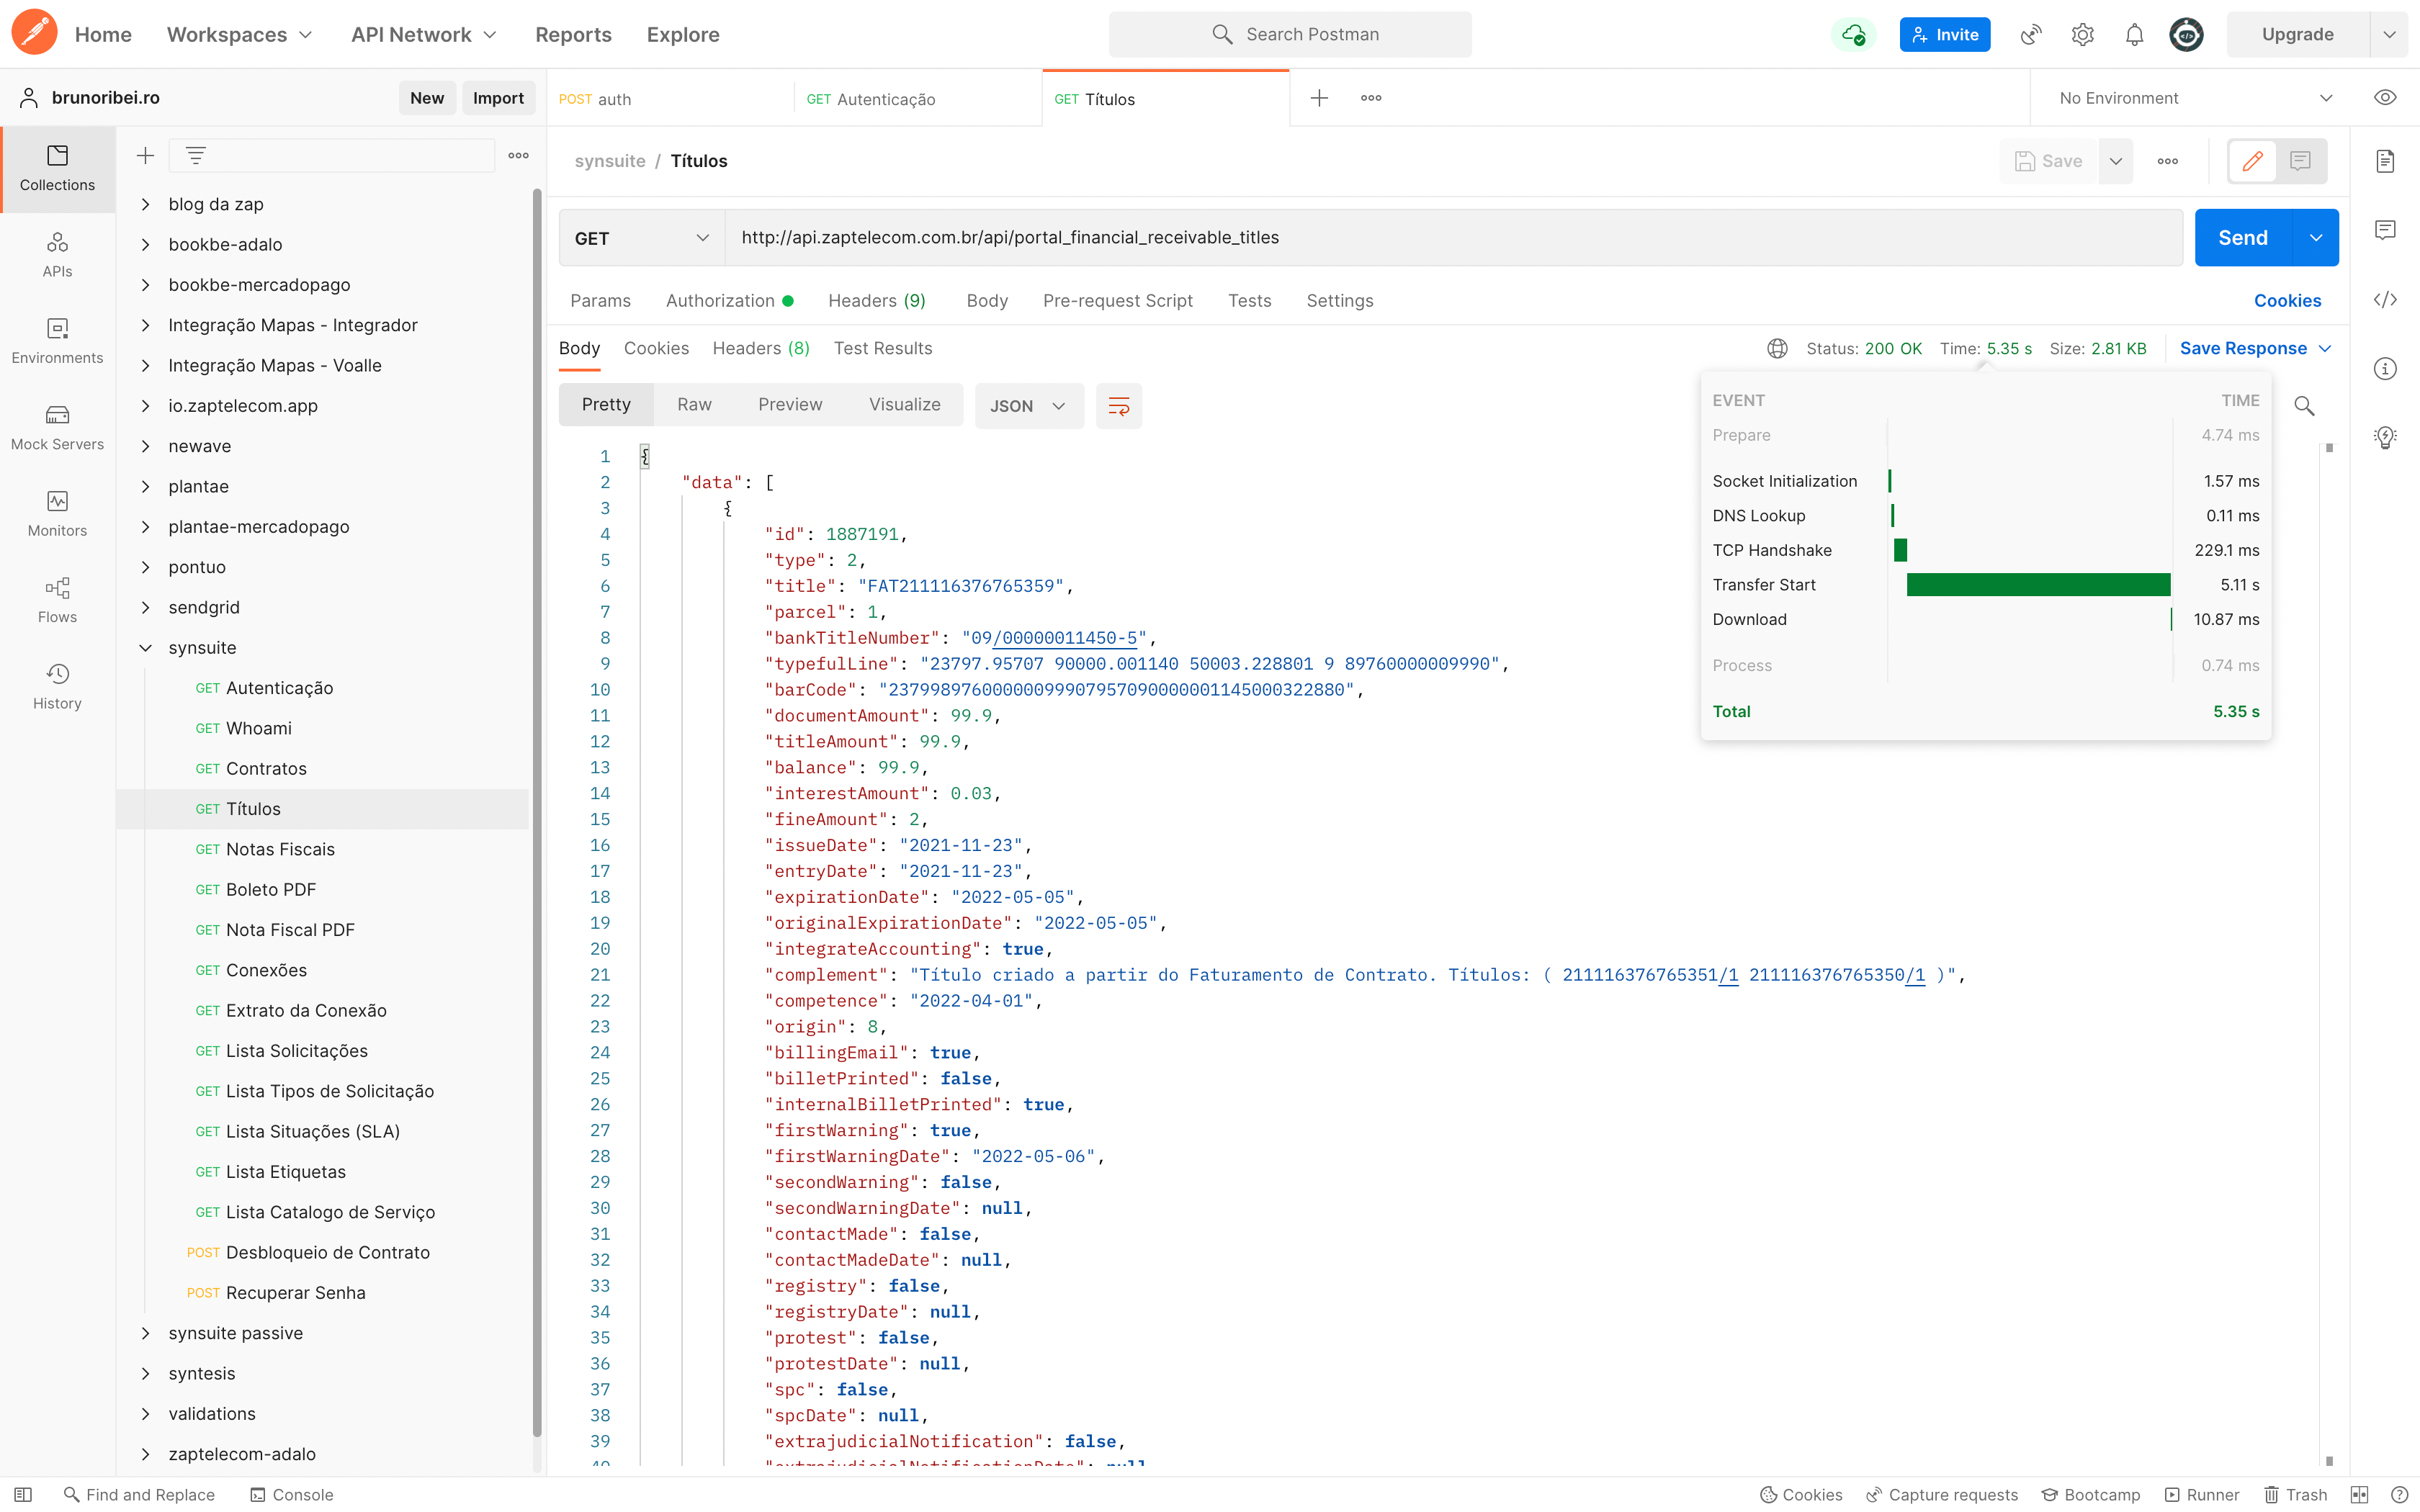The height and width of the screenshot is (1512, 2420).
Task: Open the POST auth request tab
Action: [670, 98]
